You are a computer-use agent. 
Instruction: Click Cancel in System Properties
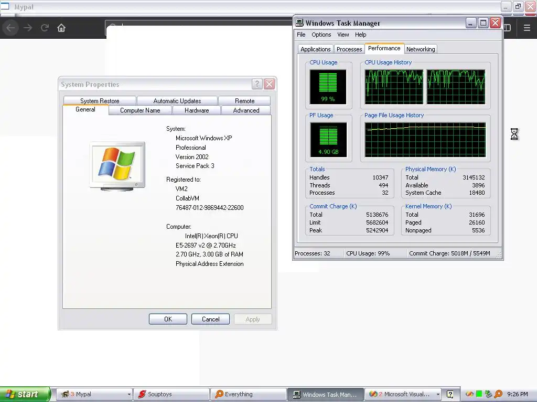click(210, 319)
